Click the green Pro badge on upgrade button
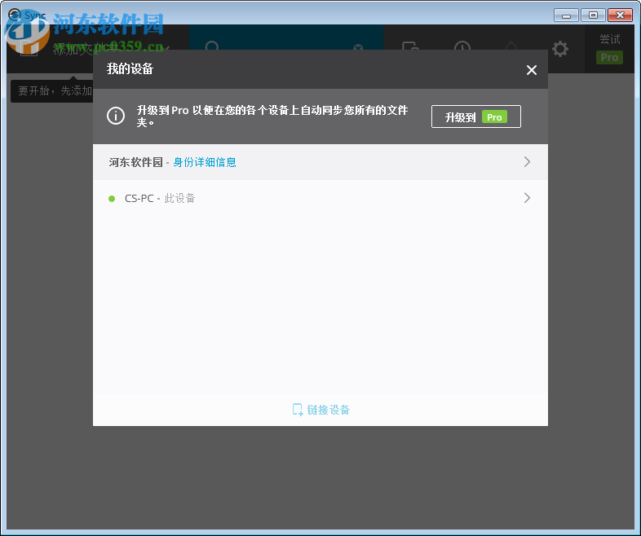641x536 pixels. (494, 116)
